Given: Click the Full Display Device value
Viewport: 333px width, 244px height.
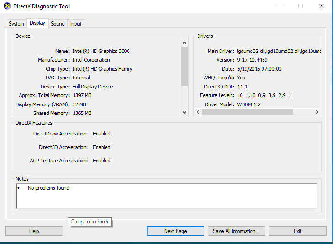Looking at the screenshot, I should click(92, 87).
